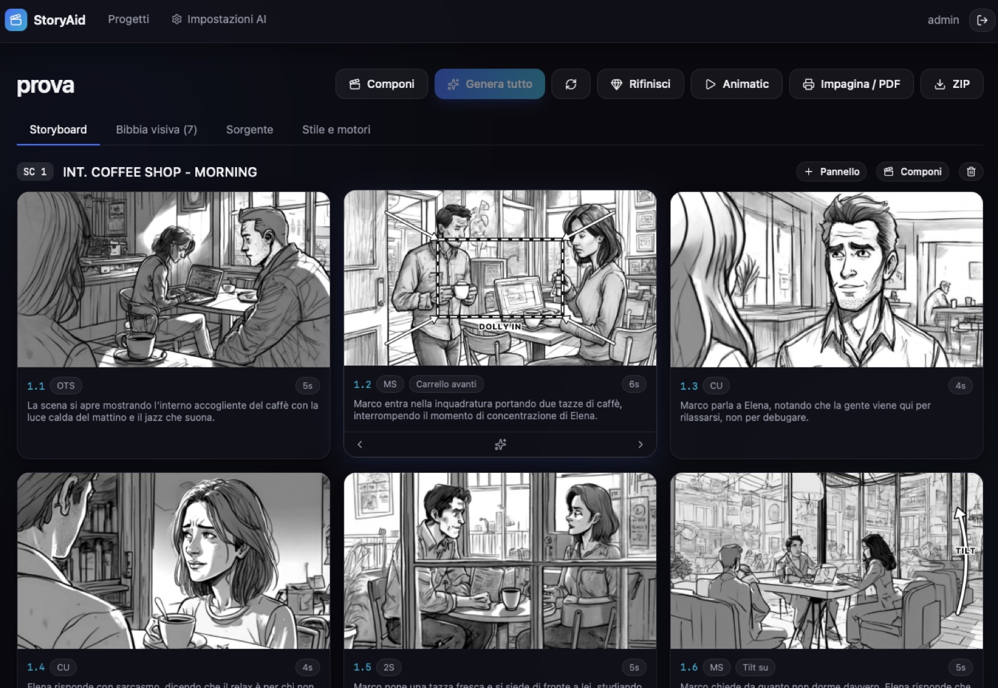Click the 5s duration badge on 1.1
Image resolution: width=998 pixels, height=688 pixels.
(308, 385)
